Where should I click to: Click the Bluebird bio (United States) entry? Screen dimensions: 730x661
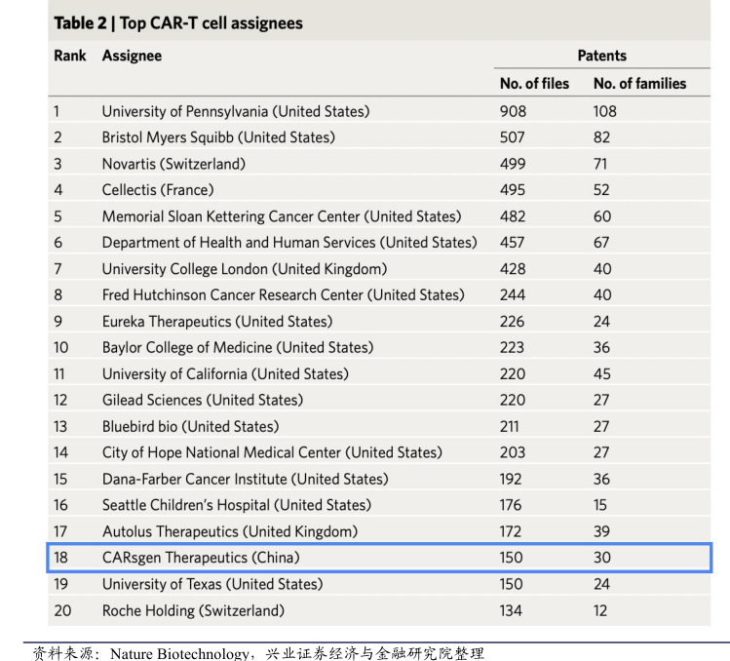190,426
